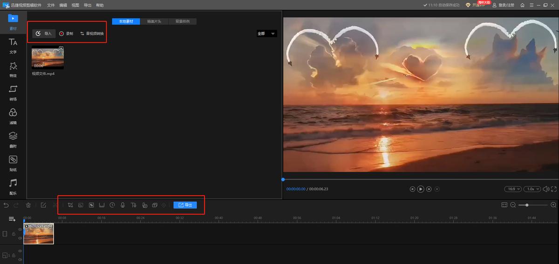Open the 1.0x playback speed dropdown
The height and width of the screenshot is (264, 559).
pos(531,189)
